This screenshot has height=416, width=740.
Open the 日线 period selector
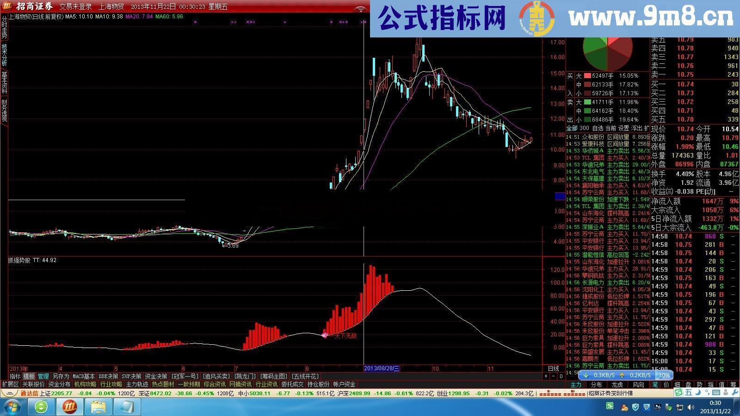pos(554,367)
